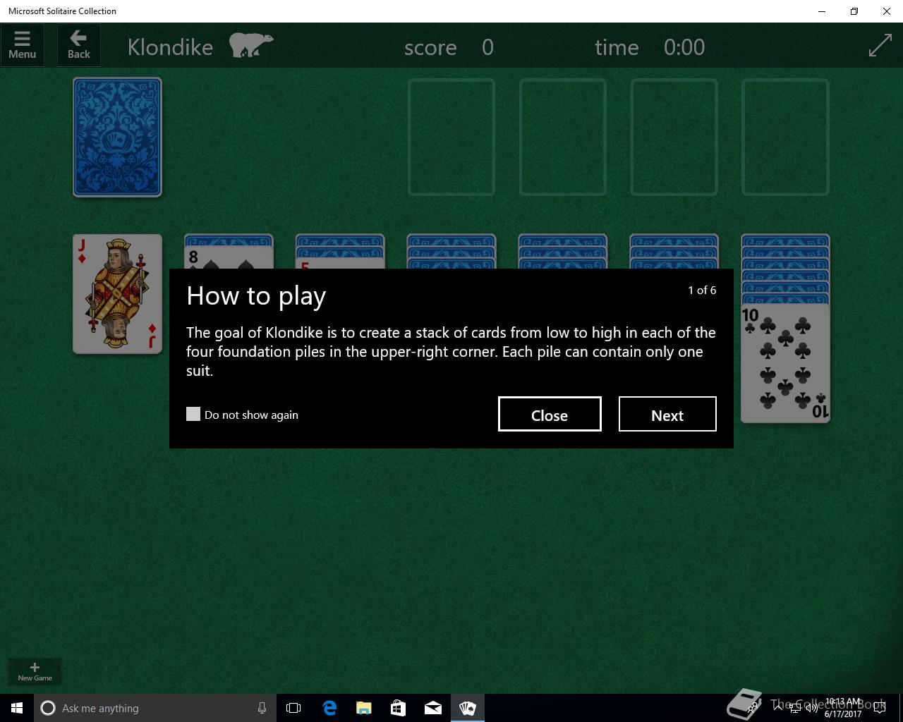Viewport: 903px width, 722px height.
Task: Launch Microsoft Edge from taskbar
Action: pos(329,708)
